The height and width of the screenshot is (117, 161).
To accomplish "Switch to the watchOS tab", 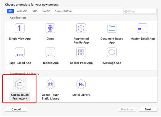I will coord(22,11).
